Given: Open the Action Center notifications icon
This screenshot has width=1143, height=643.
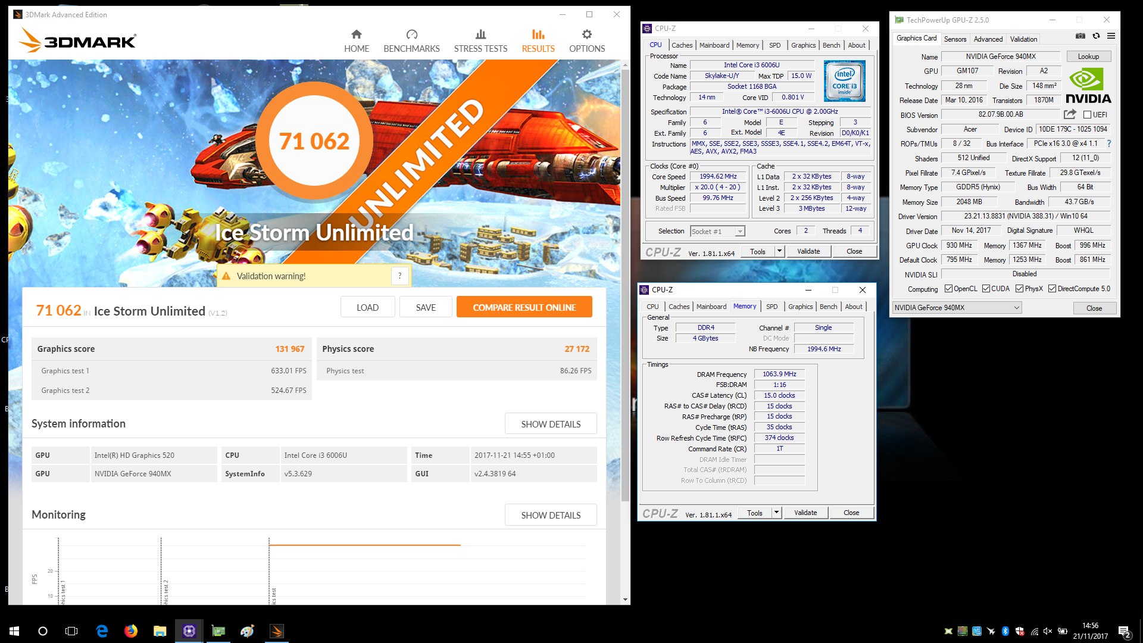Looking at the screenshot, I should tap(1125, 631).
